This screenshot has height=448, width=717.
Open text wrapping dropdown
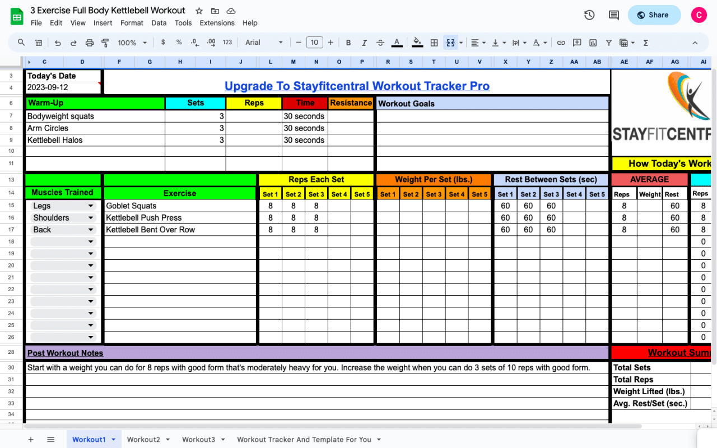tap(519, 43)
